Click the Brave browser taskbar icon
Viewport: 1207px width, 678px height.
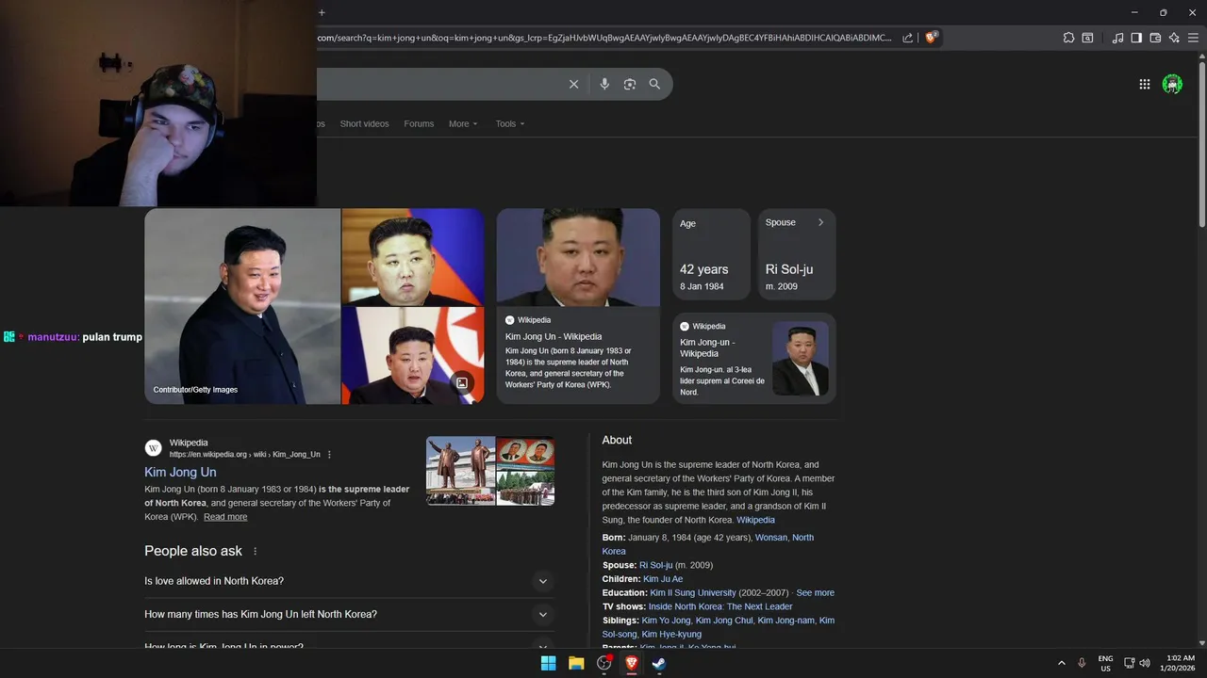pyautogui.click(x=632, y=663)
